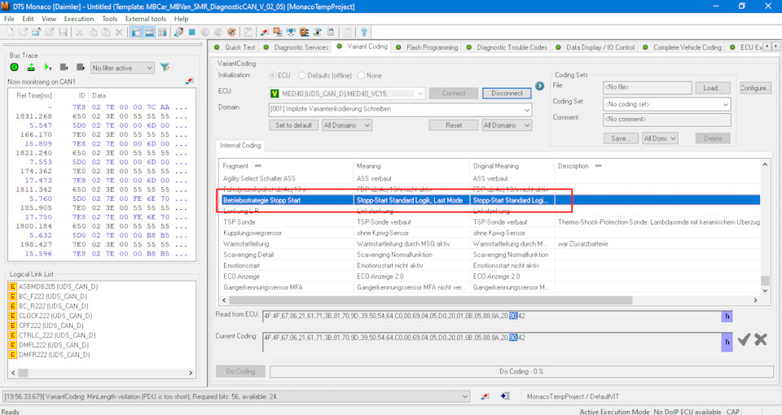Select the None initialization radio button
Viewport: 782px width, 415px height.
click(x=361, y=75)
